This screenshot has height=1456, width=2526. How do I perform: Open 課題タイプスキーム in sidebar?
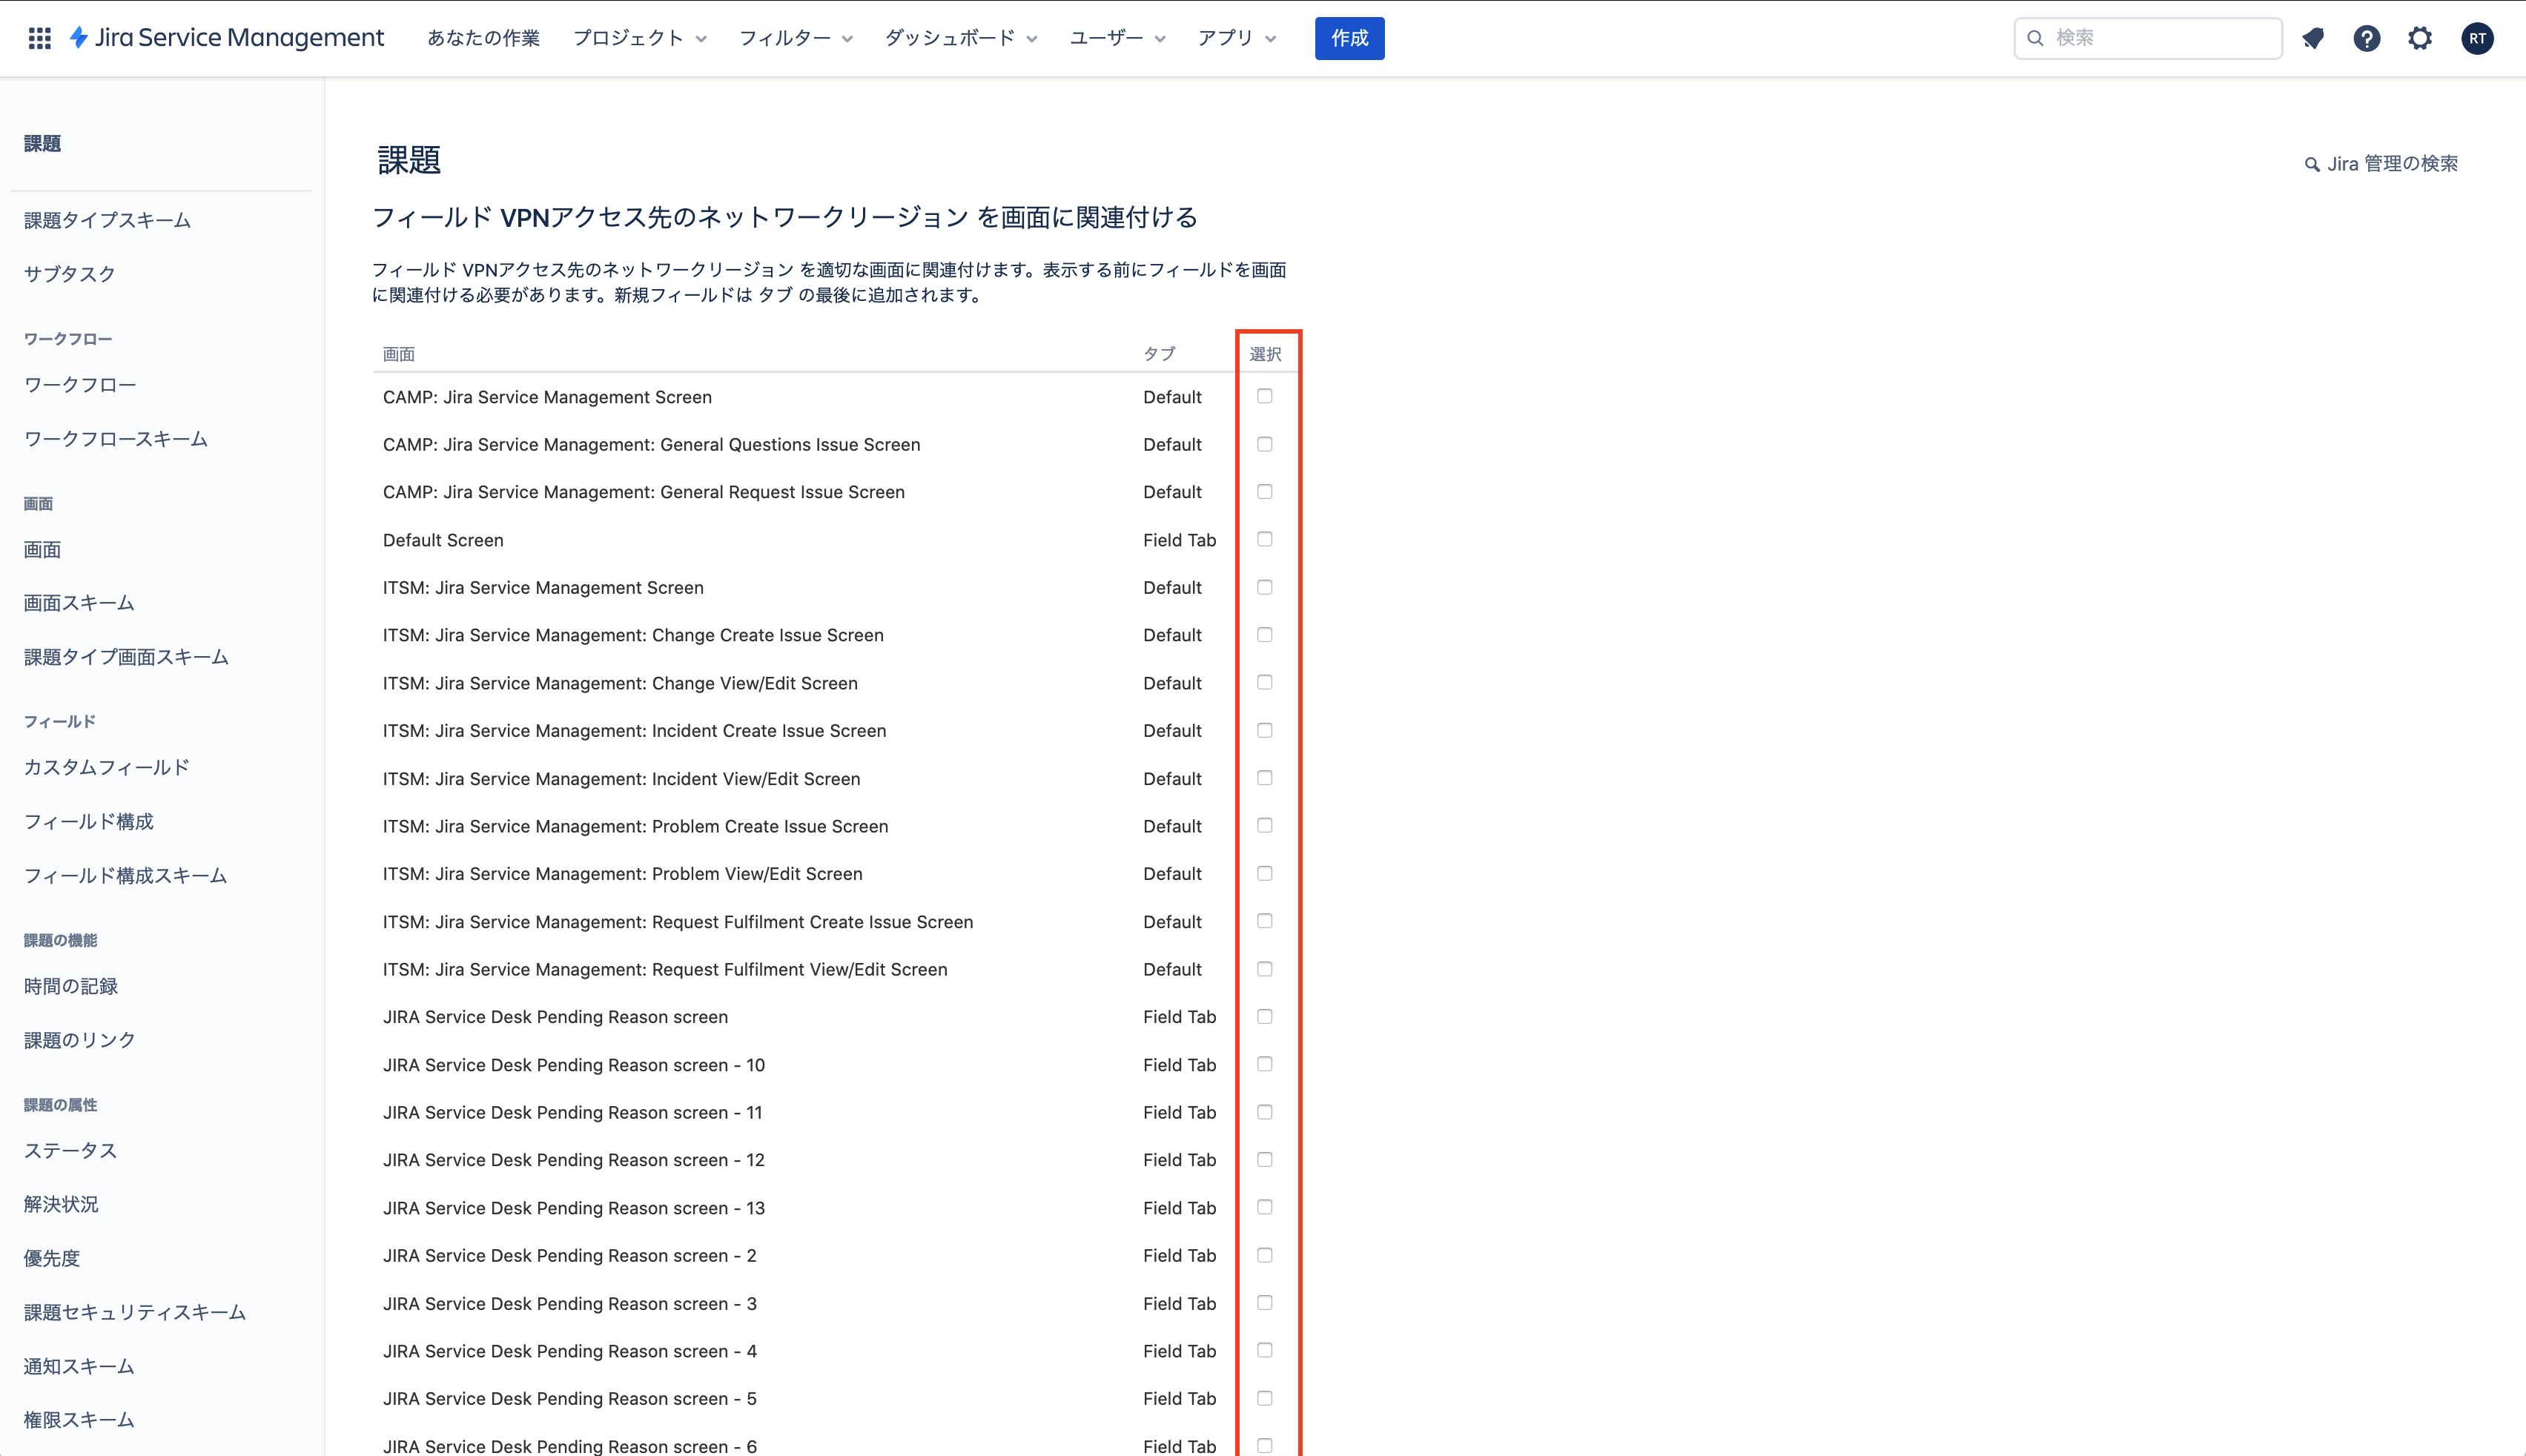(x=108, y=220)
